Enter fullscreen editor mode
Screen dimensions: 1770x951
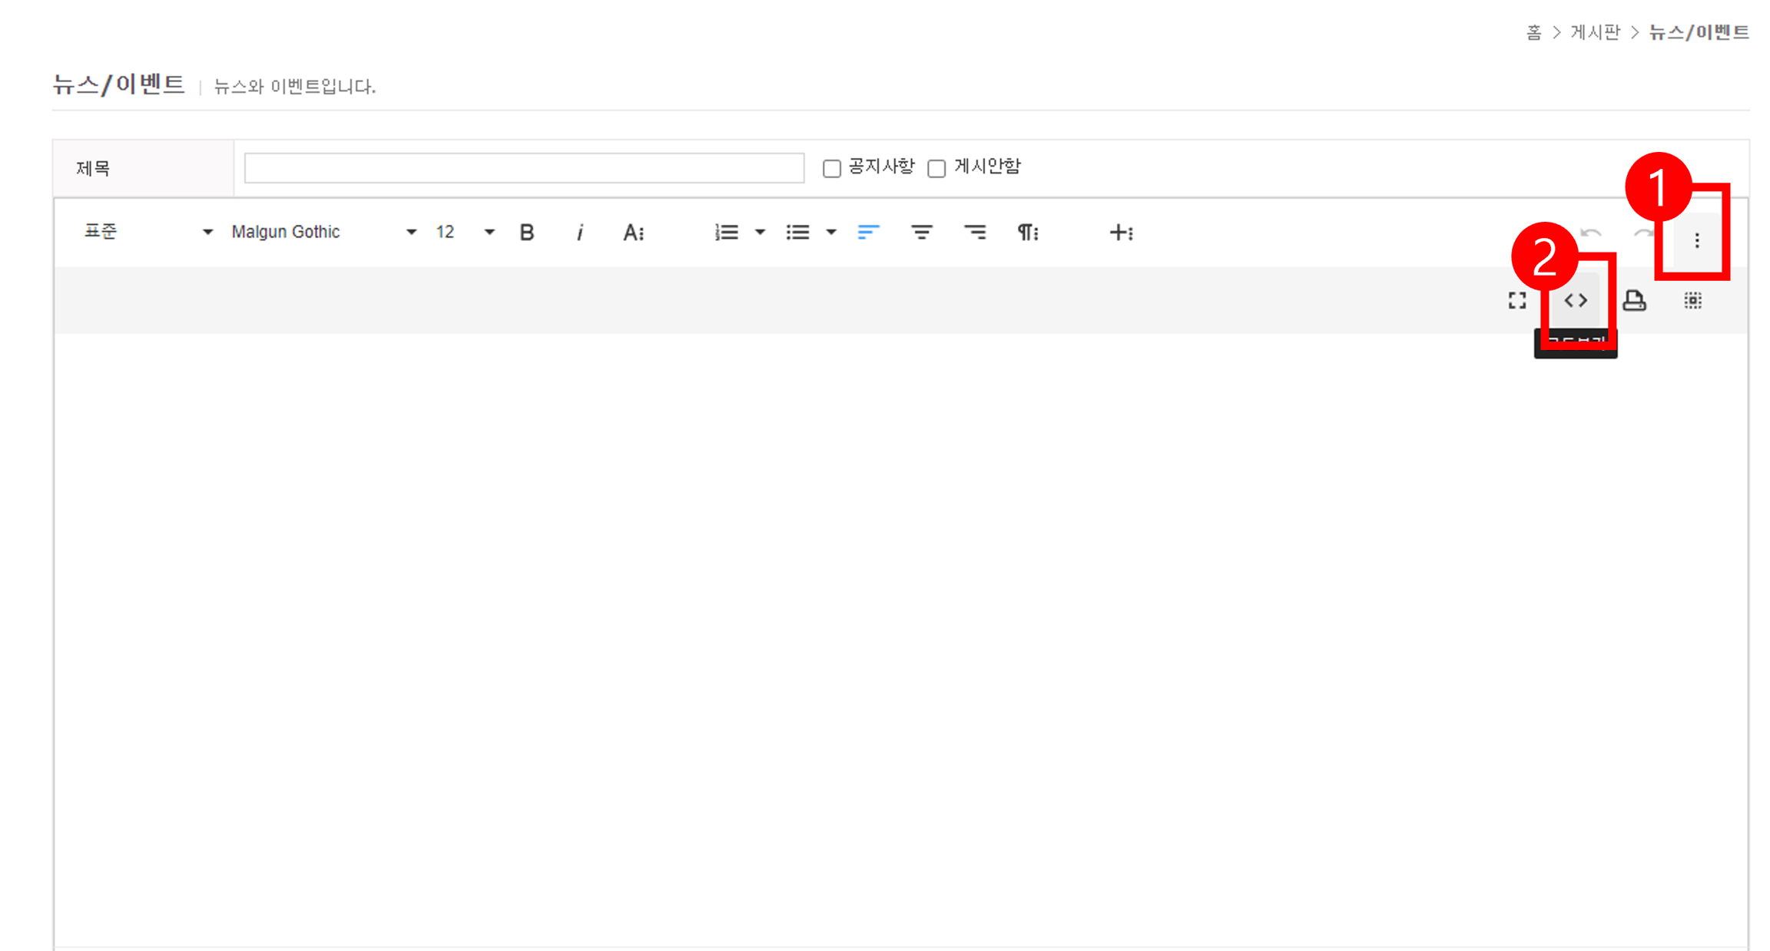pos(1516,300)
